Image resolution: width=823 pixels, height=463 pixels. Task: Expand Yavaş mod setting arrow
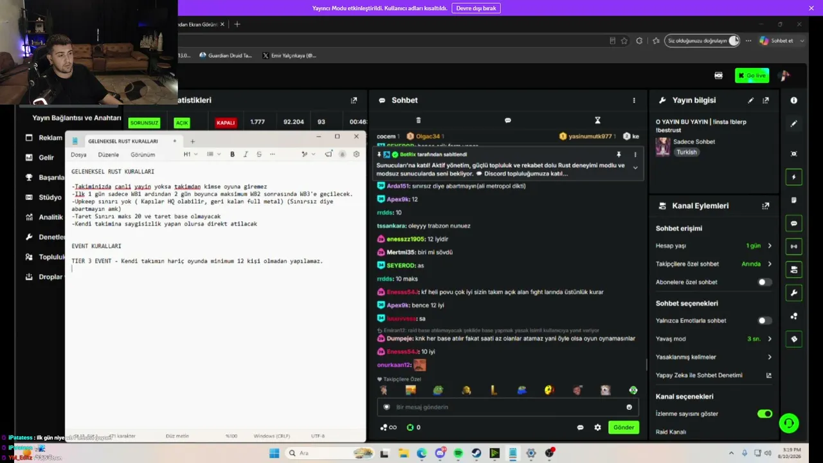tap(770, 339)
